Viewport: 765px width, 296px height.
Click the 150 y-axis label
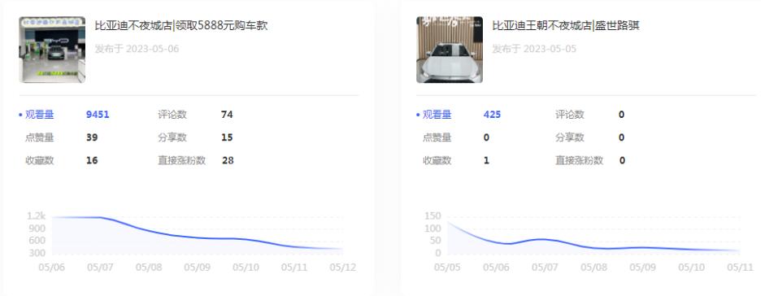pos(432,216)
